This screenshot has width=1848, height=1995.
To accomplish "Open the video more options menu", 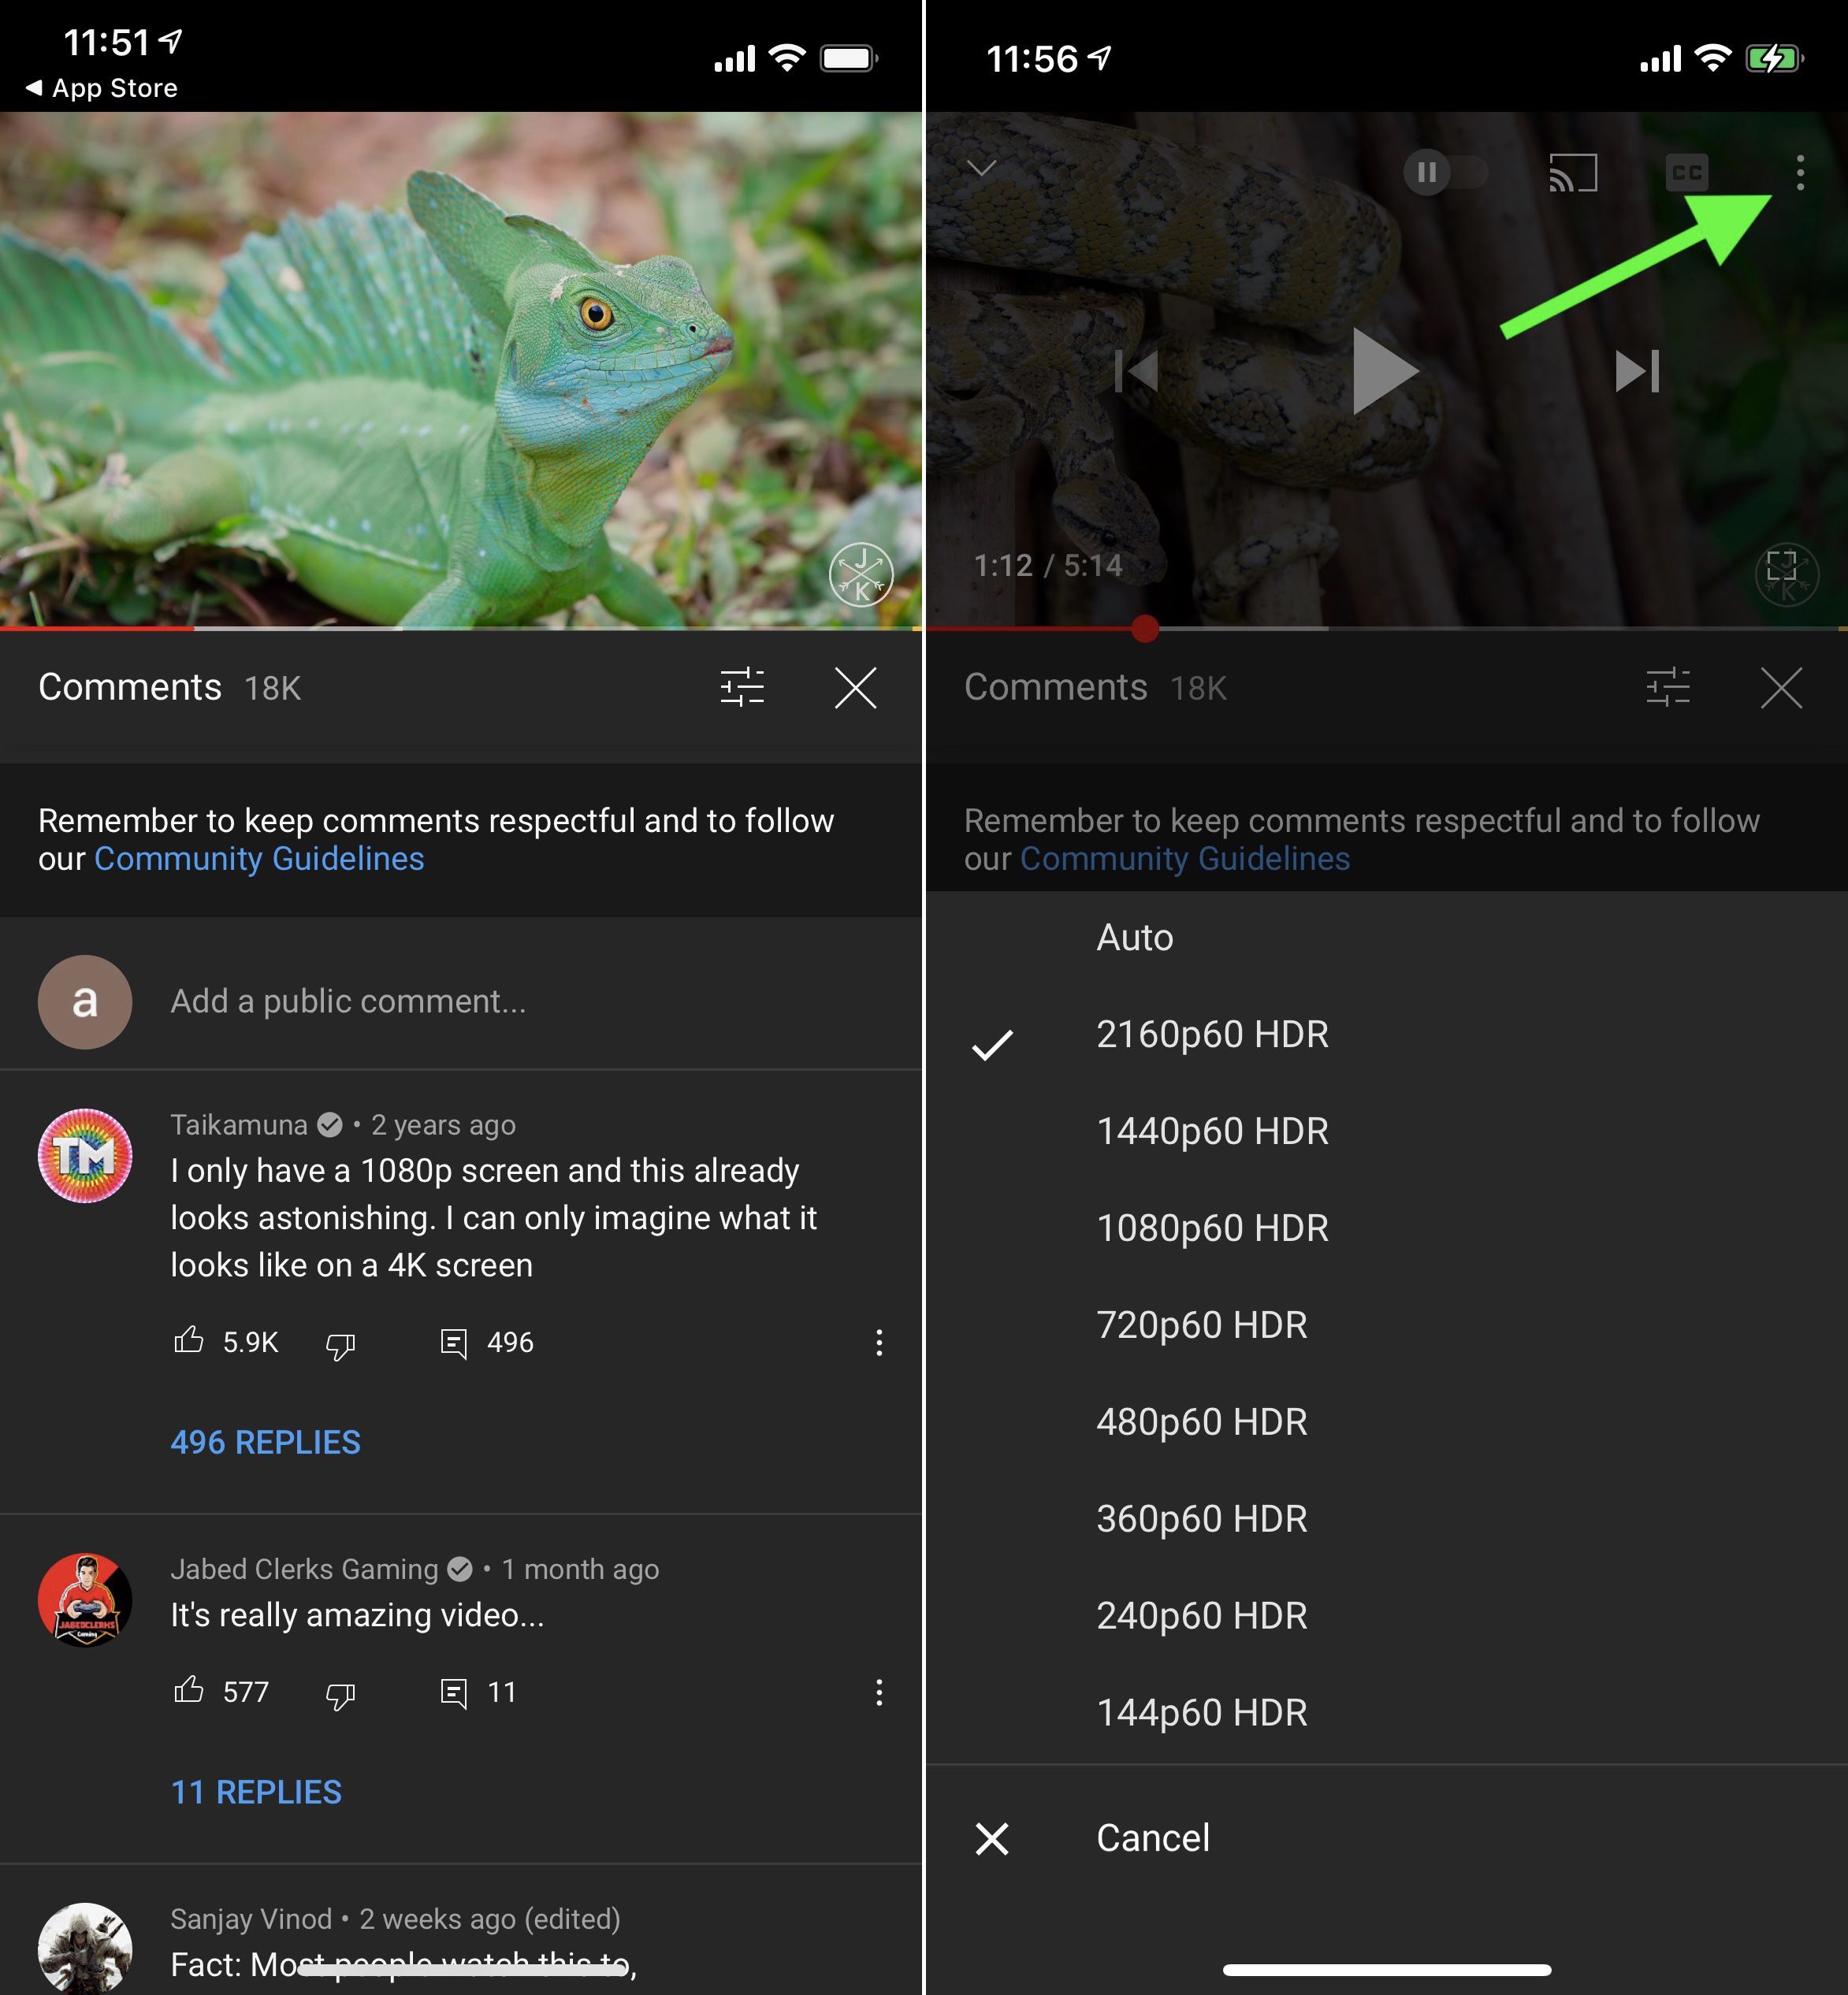I will coord(1799,173).
